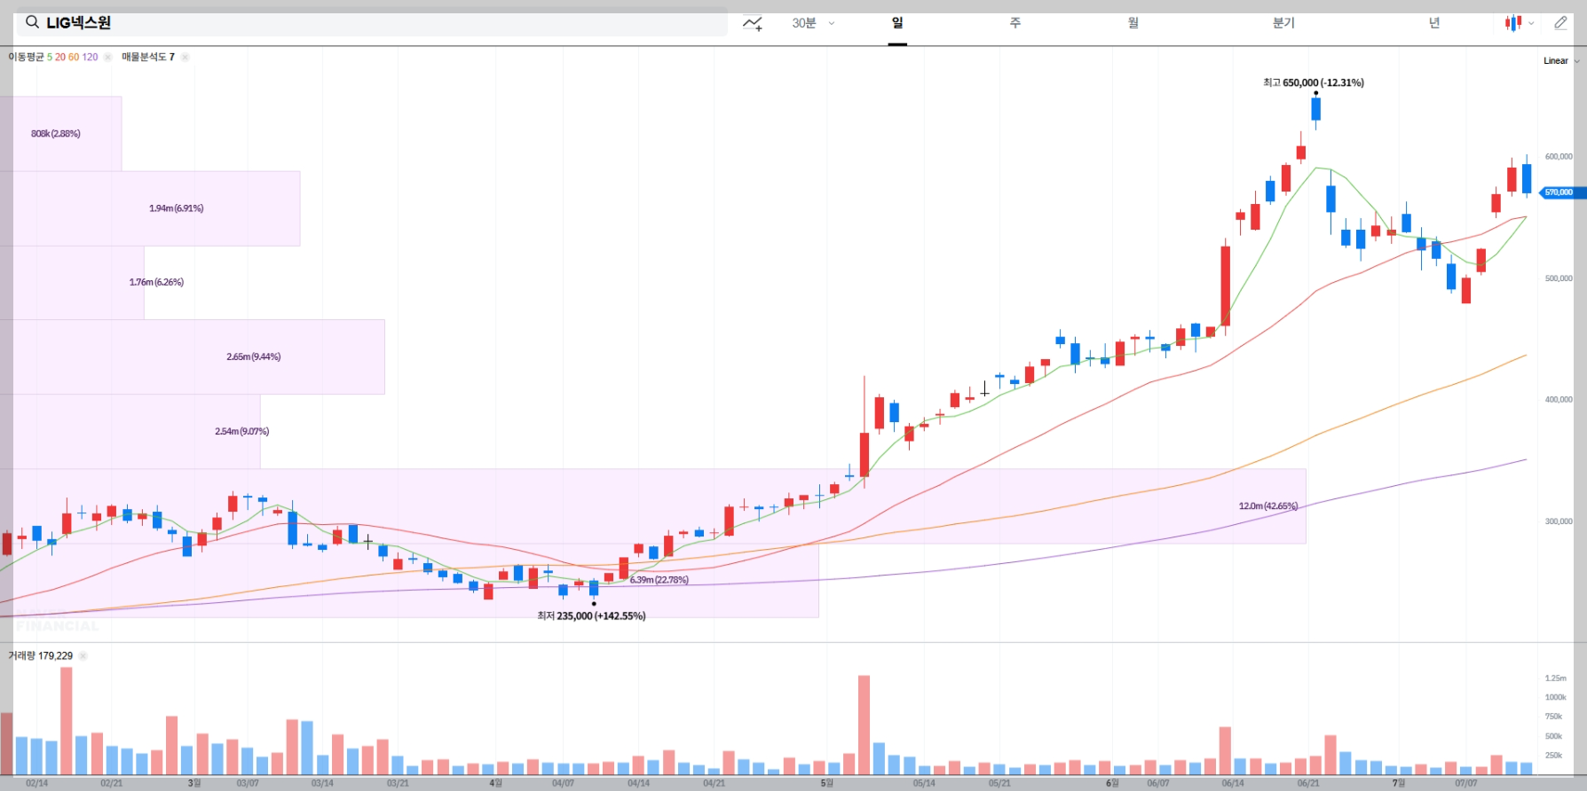The height and width of the screenshot is (791, 1587).
Task: Open the 거래량 volume indicator settings
Action: click(40, 656)
